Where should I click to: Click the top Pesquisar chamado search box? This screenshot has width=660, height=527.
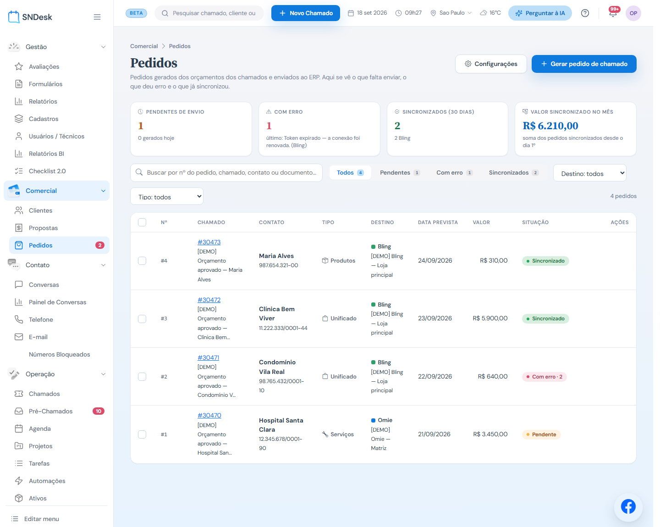click(209, 13)
